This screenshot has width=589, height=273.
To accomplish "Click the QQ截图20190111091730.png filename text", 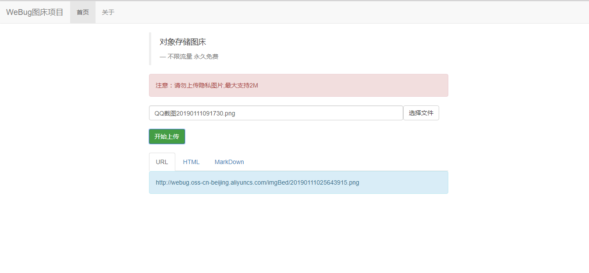I will pyautogui.click(x=195, y=113).
